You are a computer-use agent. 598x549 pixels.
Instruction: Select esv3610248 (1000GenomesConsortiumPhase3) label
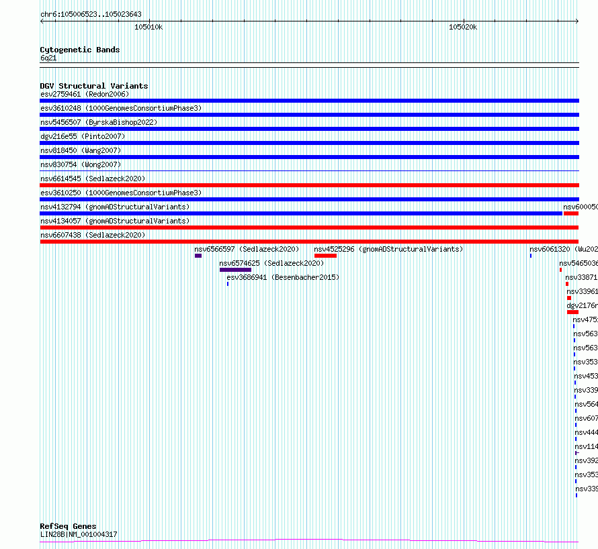tap(121, 108)
